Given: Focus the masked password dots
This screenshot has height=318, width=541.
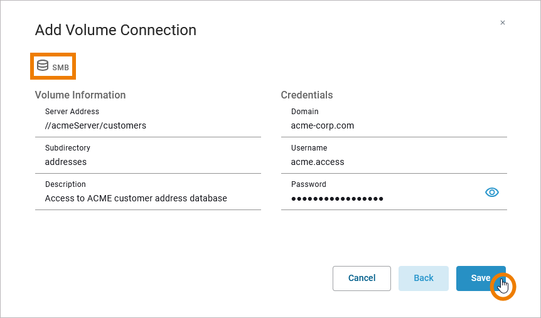Looking at the screenshot, I should coord(337,199).
